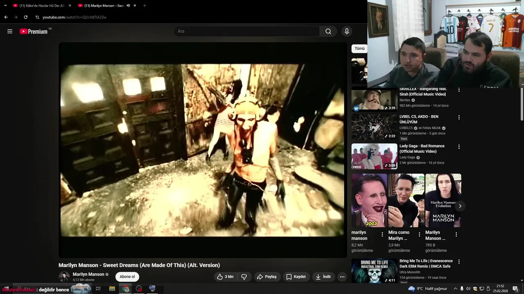524x294 pixels.
Task: Go back in browser history
Action: tap(6, 17)
